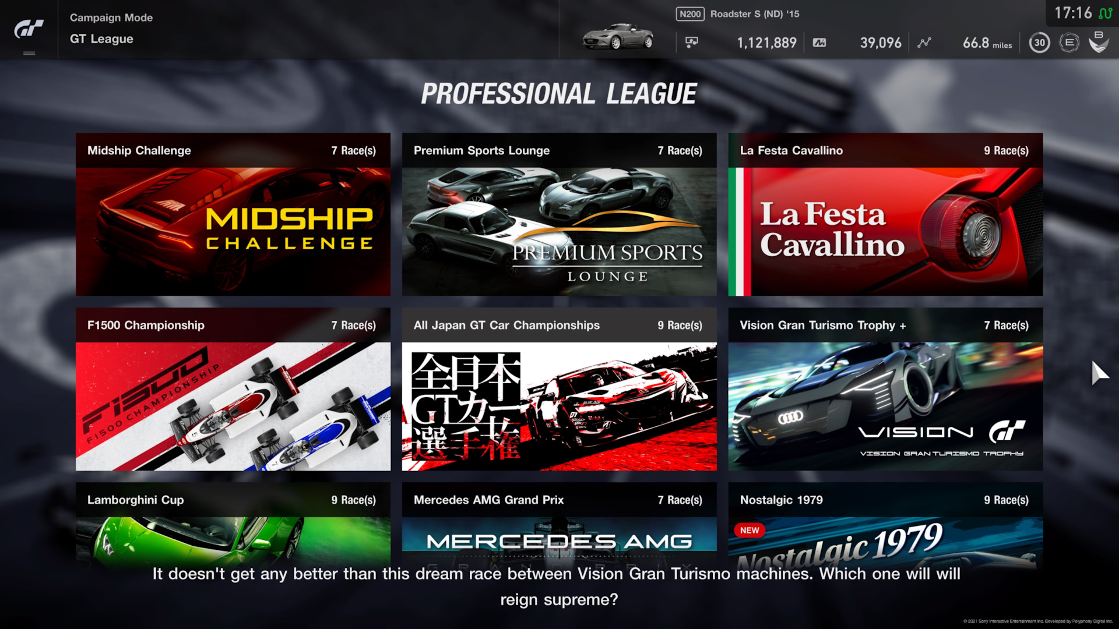This screenshot has height=629, width=1119.
Task: Click the level 30 progress ring icon
Action: point(1039,42)
